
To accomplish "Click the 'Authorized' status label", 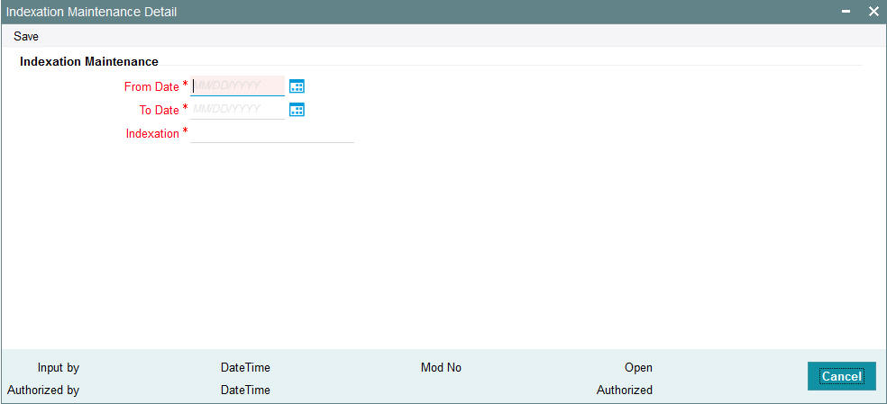I will click(x=625, y=390).
